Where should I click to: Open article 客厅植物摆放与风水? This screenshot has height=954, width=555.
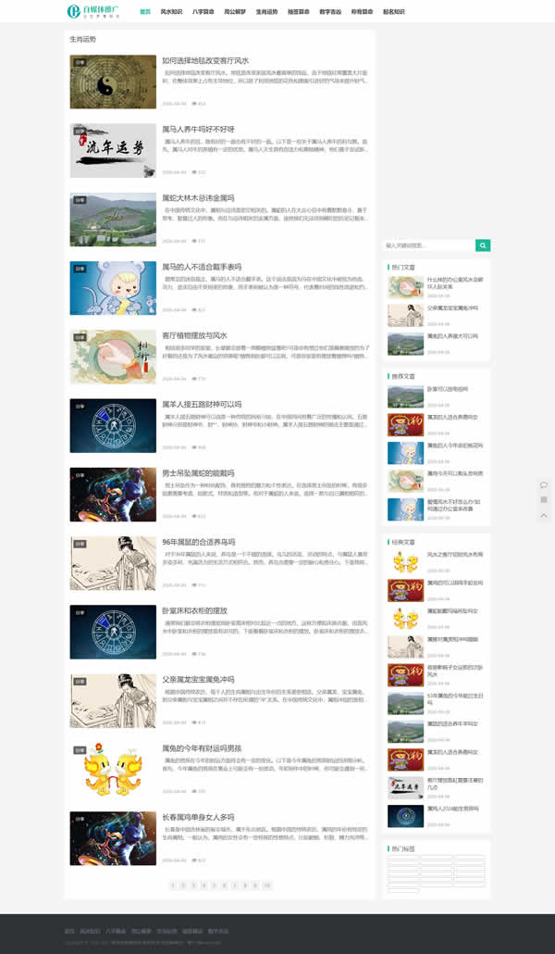click(x=194, y=335)
